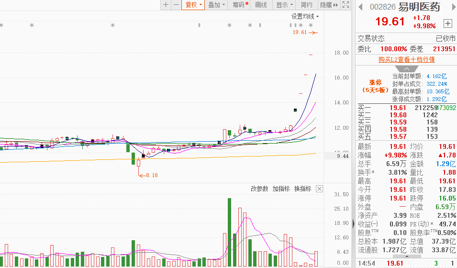Click stock code 002826

382,7
